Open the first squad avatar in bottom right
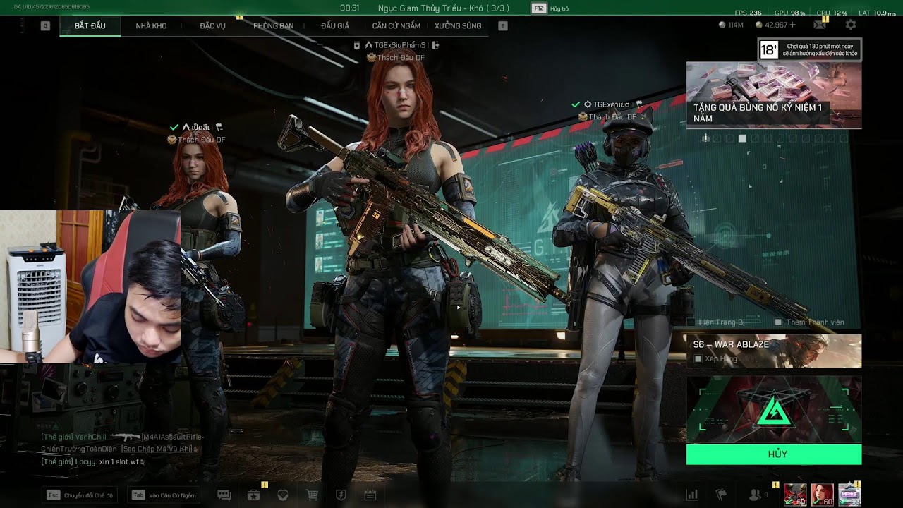Image resolution: width=903 pixels, height=508 pixels. pyautogui.click(x=795, y=495)
